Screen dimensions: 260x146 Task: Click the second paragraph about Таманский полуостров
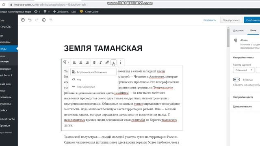coord(121,140)
